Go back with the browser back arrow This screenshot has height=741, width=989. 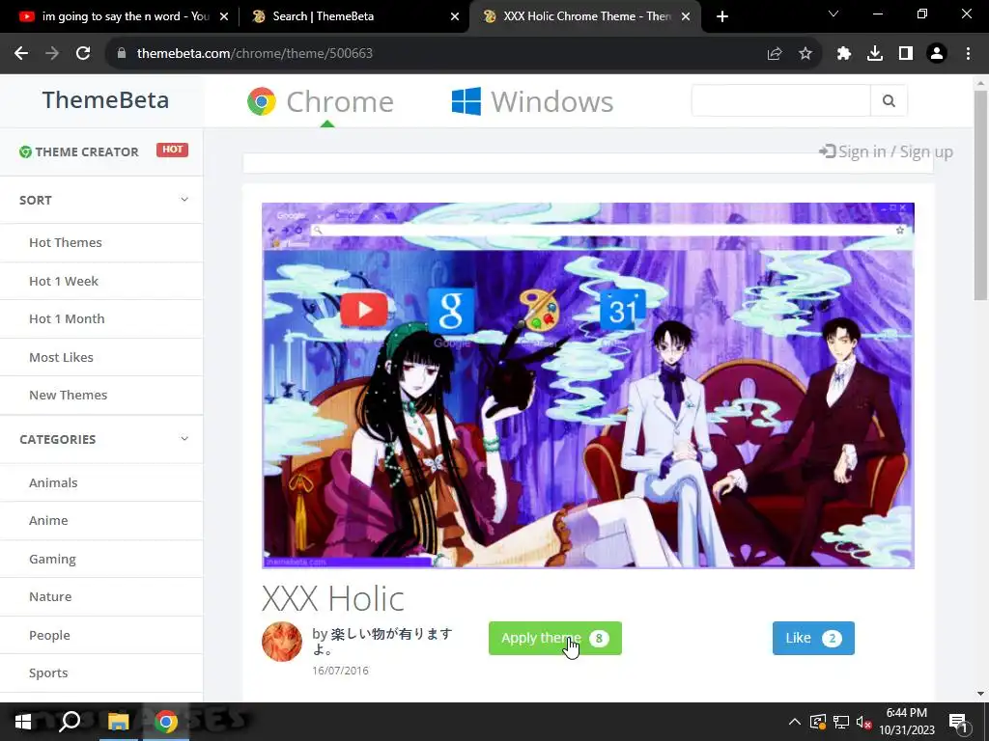pyautogui.click(x=21, y=54)
